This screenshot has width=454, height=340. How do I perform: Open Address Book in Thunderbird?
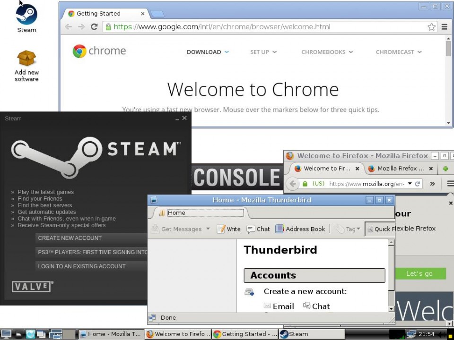pyautogui.click(x=300, y=229)
